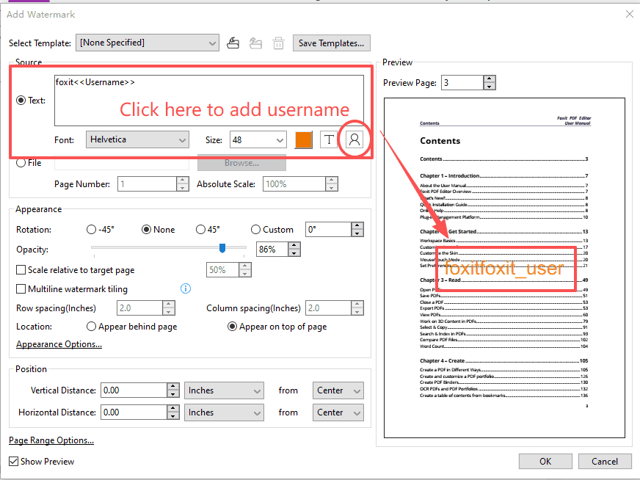Increase the Vertical Distance value
This screenshot has height=480, width=640.
173,387
